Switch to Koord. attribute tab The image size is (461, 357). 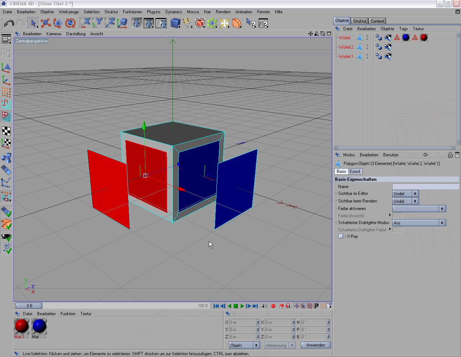click(x=355, y=171)
